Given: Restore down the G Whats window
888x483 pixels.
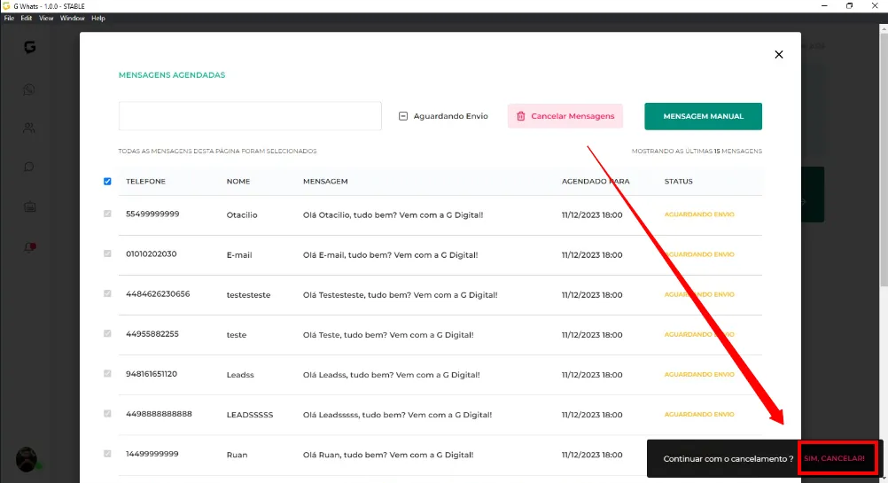Looking at the screenshot, I should click(x=849, y=5).
